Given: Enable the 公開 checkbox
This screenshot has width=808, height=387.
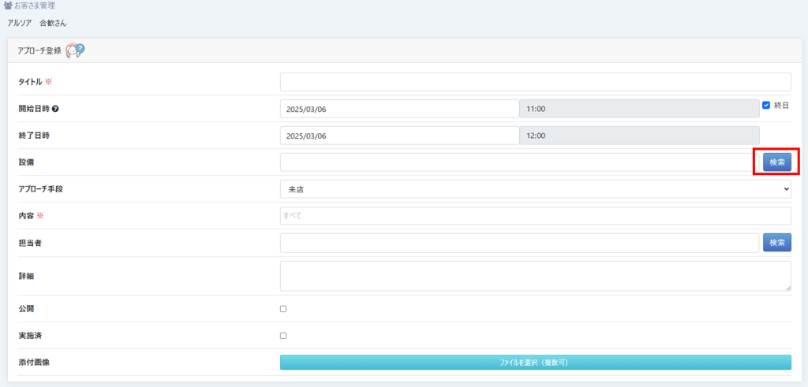Looking at the screenshot, I should tap(283, 309).
